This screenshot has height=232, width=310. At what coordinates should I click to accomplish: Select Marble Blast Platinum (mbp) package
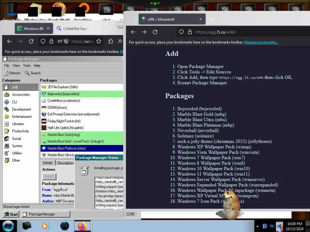point(82,148)
